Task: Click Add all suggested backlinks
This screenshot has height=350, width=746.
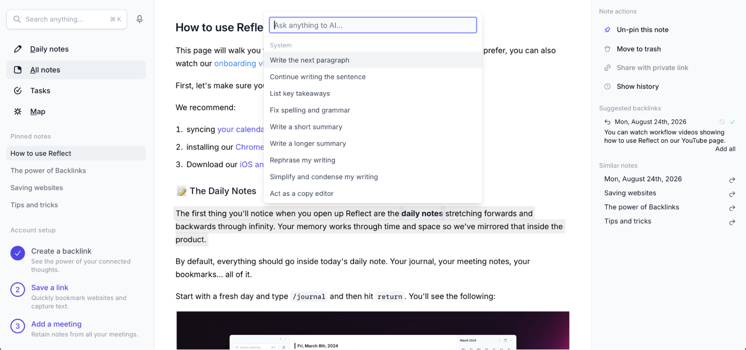Action: click(725, 149)
